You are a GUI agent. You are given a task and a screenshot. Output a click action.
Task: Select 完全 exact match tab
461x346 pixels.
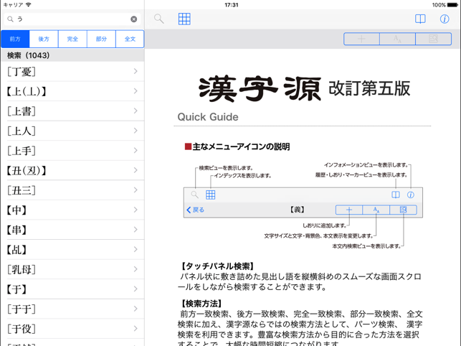[x=72, y=39]
